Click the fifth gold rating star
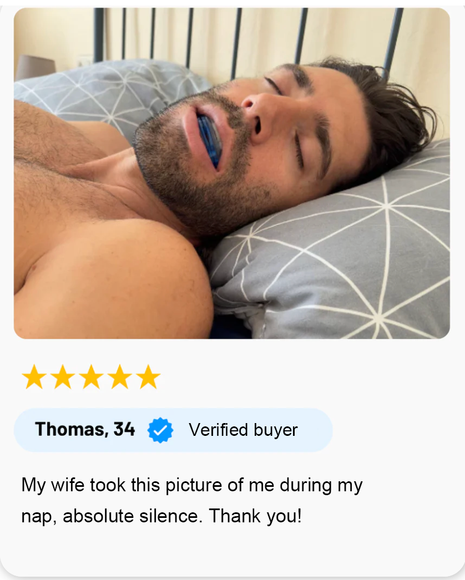The image size is (465, 580). coord(148,377)
